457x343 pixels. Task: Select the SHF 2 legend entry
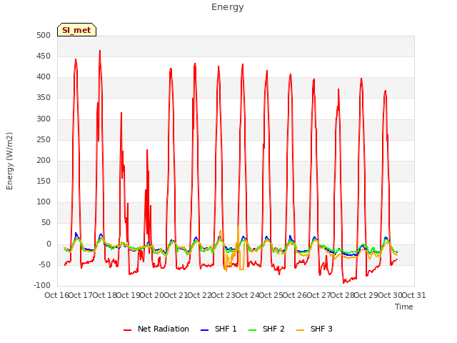(266, 329)
